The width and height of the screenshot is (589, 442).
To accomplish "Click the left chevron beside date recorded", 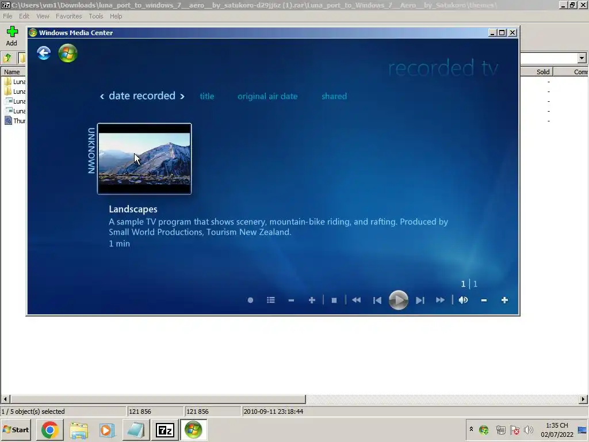I will tap(102, 97).
